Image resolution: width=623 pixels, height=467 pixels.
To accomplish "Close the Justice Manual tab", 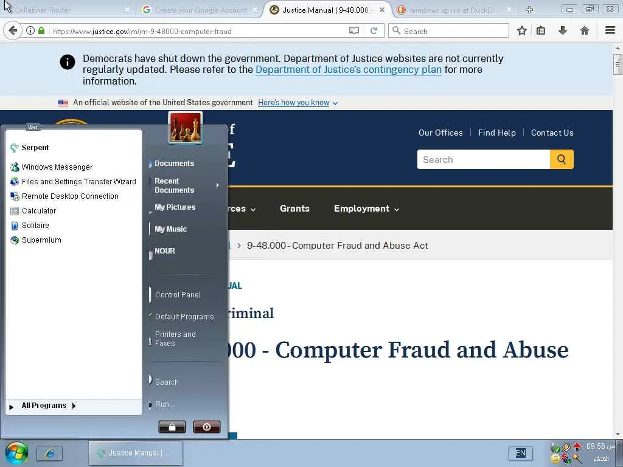I will pyautogui.click(x=382, y=10).
